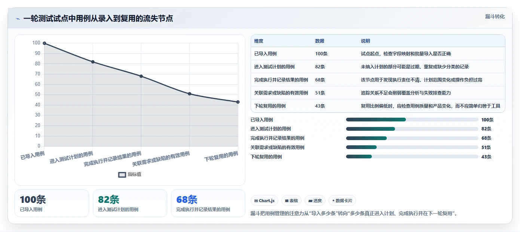The width and height of the screenshot is (520, 232).
Task: Click the 82条 value in the table
Action: [x=320, y=67]
